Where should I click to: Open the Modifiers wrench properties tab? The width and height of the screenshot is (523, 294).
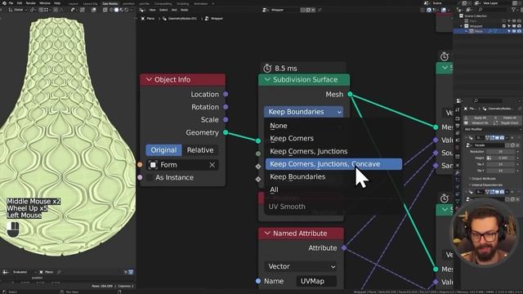(458, 172)
